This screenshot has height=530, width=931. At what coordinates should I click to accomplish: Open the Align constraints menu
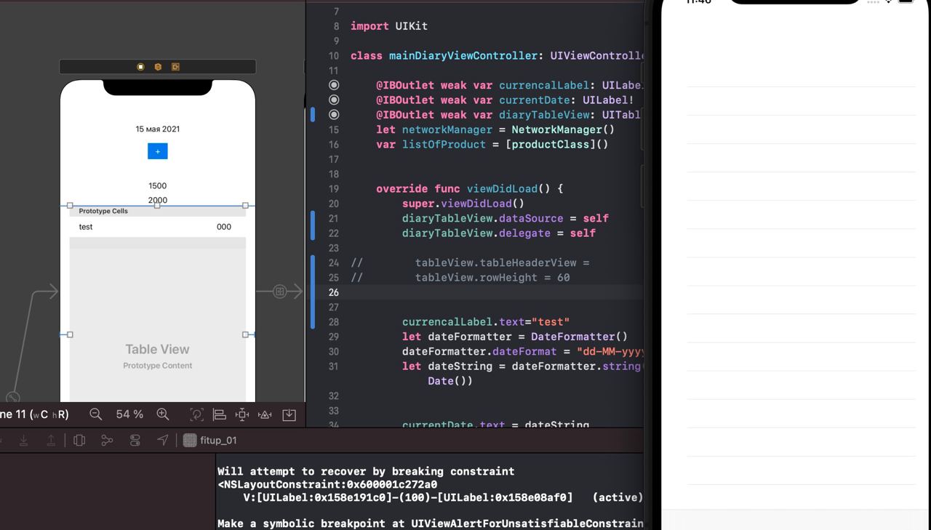[x=219, y=414]
